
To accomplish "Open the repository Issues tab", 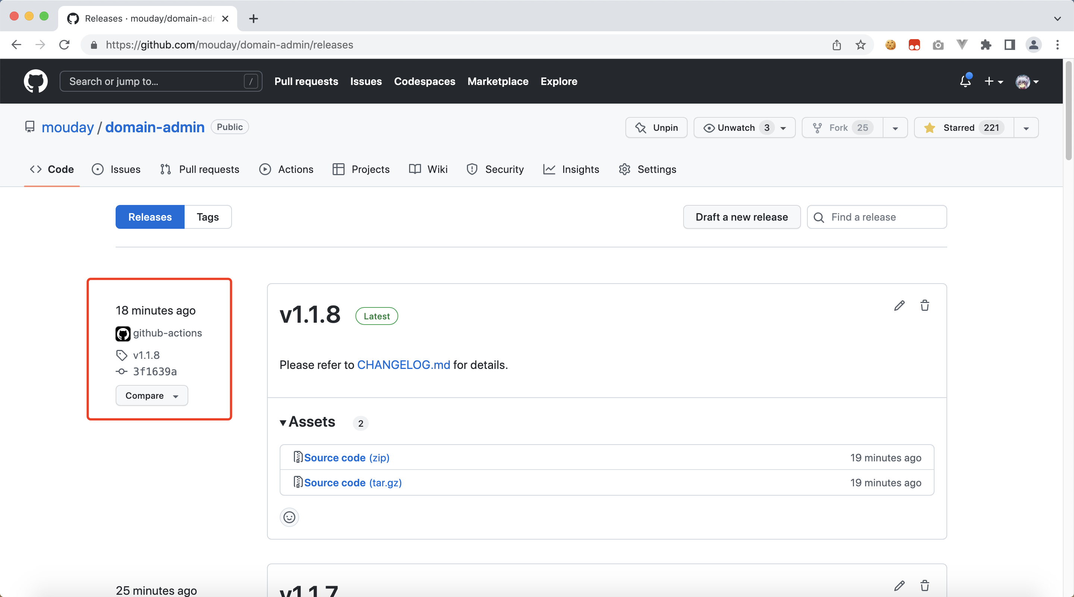I will [116, 169].
